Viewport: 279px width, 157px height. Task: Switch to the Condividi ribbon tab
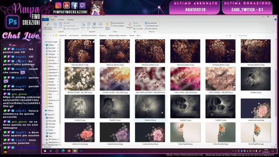61,20
